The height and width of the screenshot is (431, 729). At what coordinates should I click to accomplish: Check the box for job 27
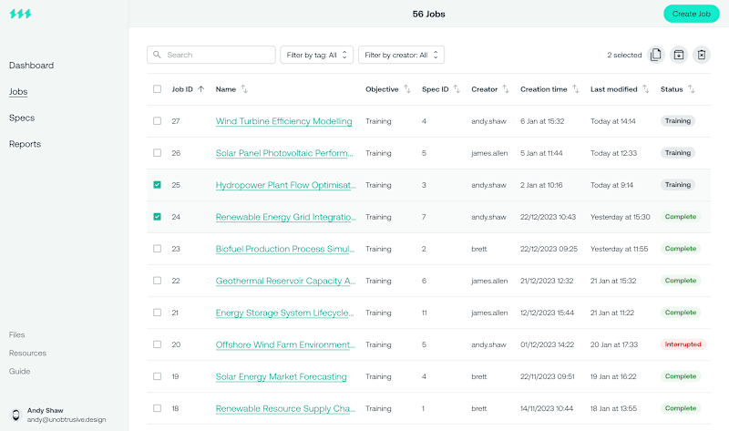[x=157, y=121]
